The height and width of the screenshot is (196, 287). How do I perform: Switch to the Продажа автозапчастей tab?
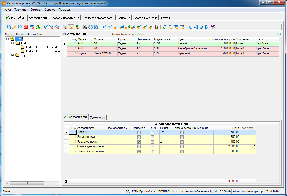[x=98, y=18]
